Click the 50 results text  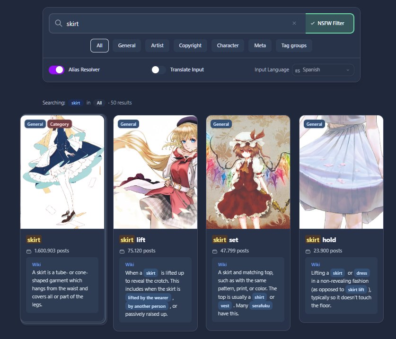[x=121, y=103]
